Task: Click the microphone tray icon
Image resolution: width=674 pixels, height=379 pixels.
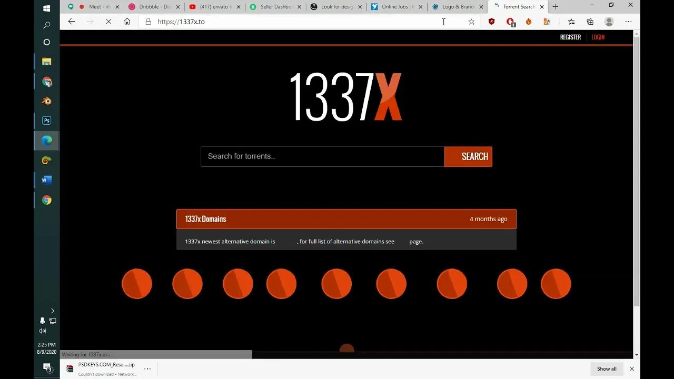Action: tap(42, 321)
